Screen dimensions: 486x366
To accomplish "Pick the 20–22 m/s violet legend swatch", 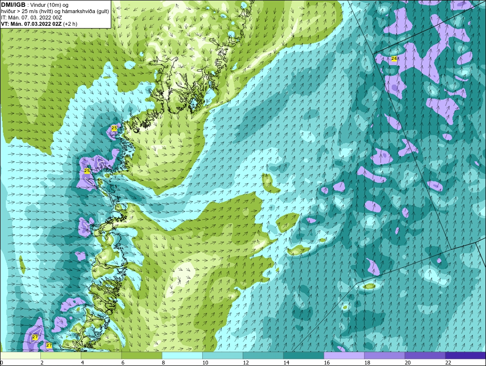I will 425,355.
